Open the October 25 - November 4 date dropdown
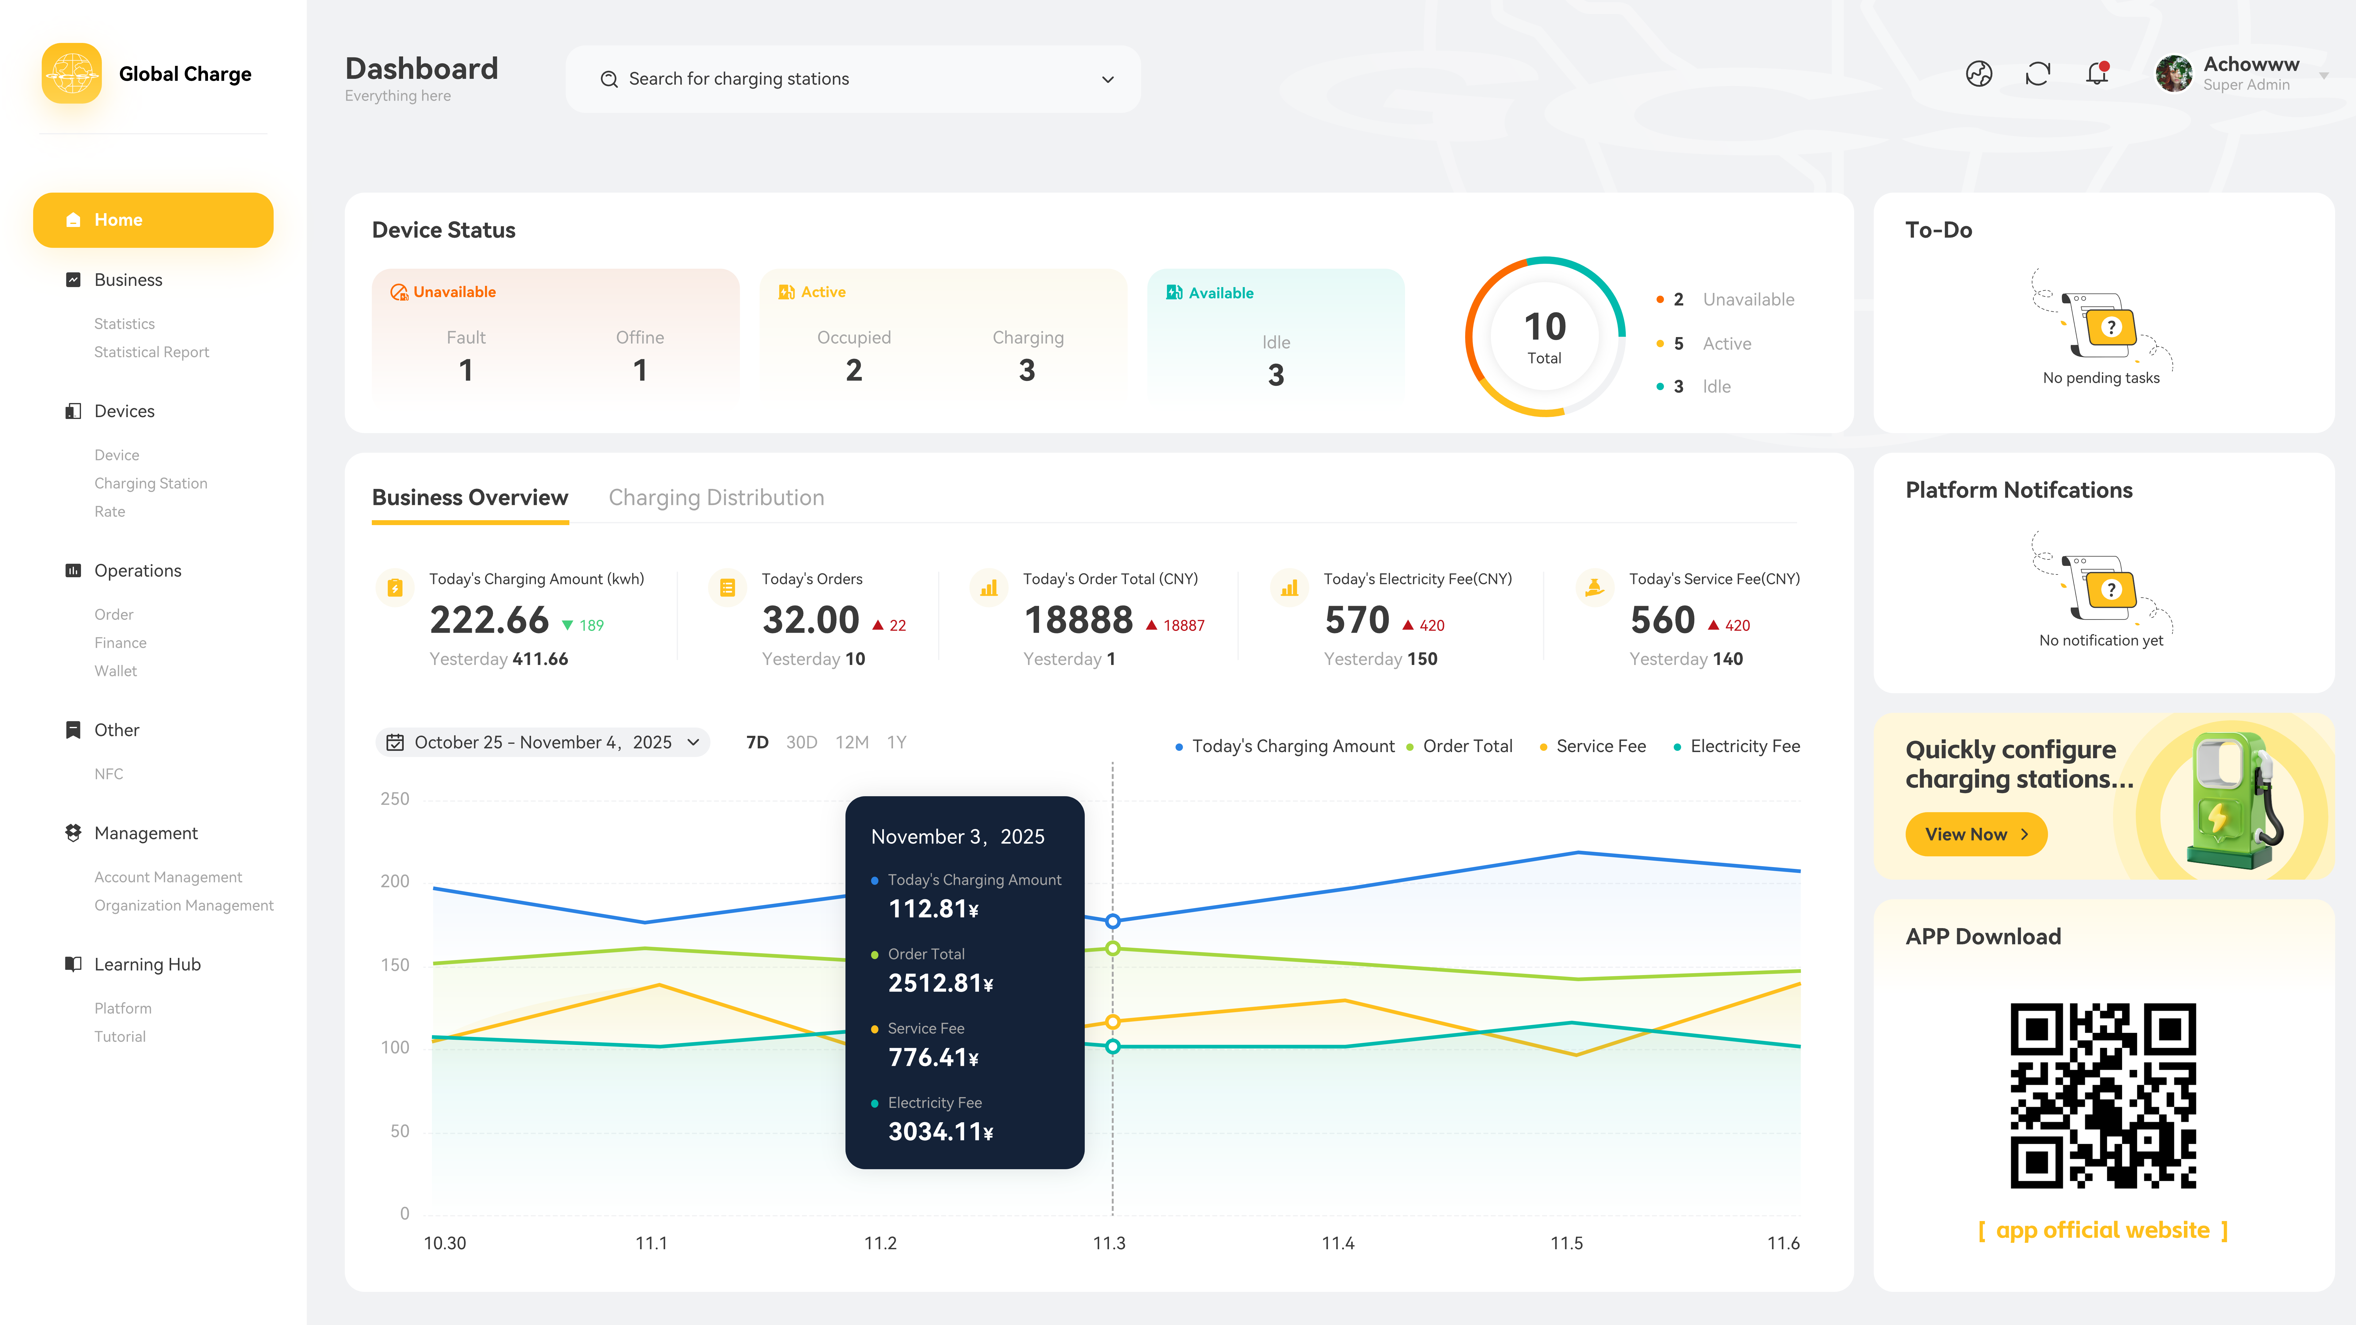This screenshot has height=1325, width=2356. tap(542, 743)
